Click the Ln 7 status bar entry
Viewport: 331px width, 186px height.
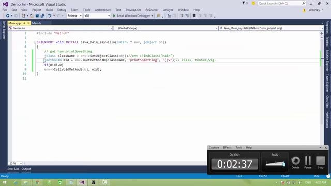[x=239, y=176]
